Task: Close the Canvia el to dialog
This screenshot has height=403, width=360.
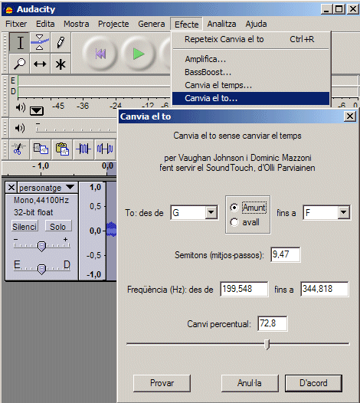Action: coord(350,116)
